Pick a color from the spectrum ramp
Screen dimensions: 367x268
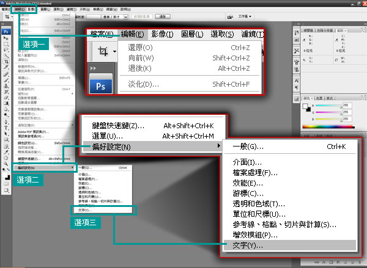coord(328,127)
